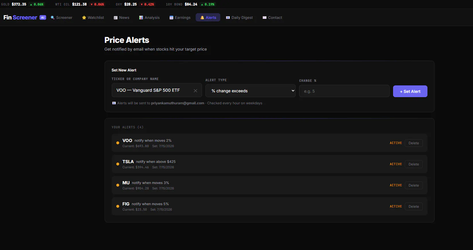The image size is (473, 250).
Task: Open the Screener page
Action: tap(62, 17)
